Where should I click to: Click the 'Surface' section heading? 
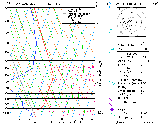(x=132, y=54)
